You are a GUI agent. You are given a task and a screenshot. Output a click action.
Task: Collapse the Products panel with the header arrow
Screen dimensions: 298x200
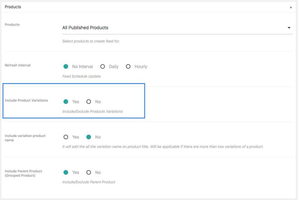click(291, 7)
